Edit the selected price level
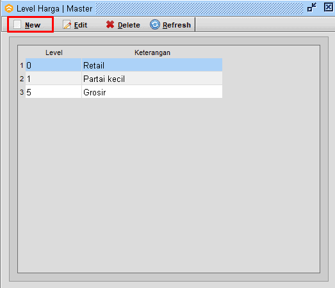Screen dimensions: 335x288 pyautogui.click(x=75, y=25)
